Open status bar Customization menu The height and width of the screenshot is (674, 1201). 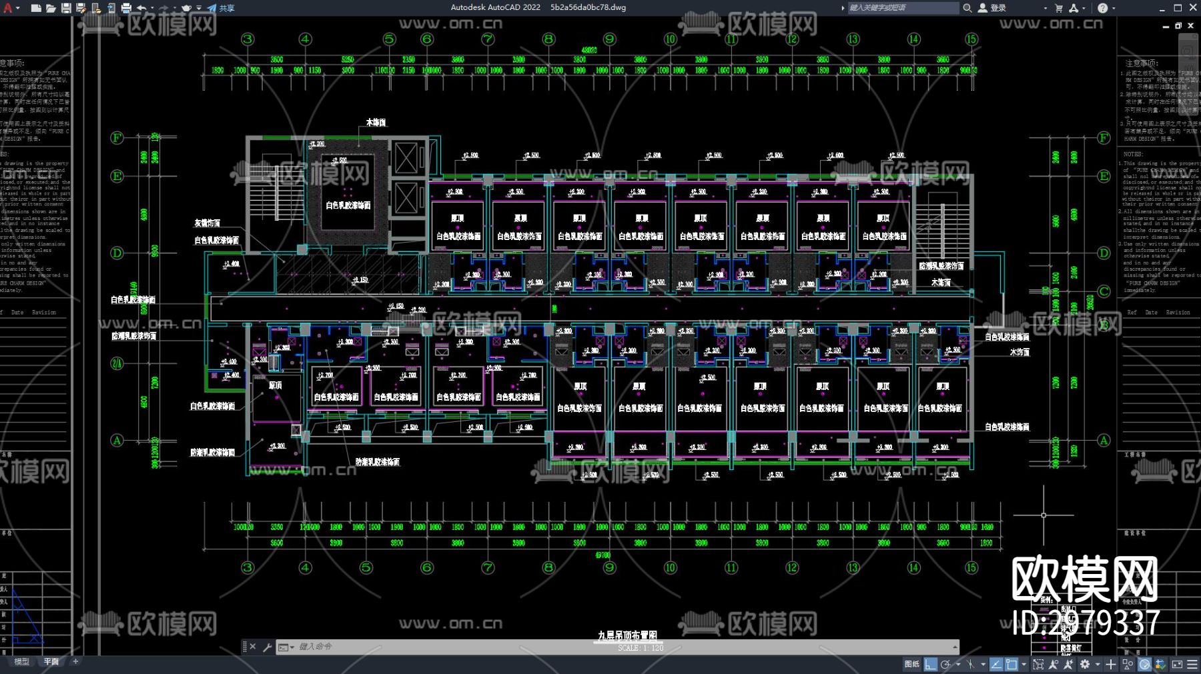(x=1192, y=664)
